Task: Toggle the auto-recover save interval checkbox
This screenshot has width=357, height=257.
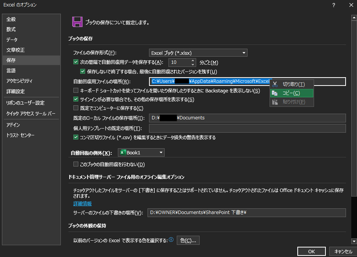Action: click(76, 62)
